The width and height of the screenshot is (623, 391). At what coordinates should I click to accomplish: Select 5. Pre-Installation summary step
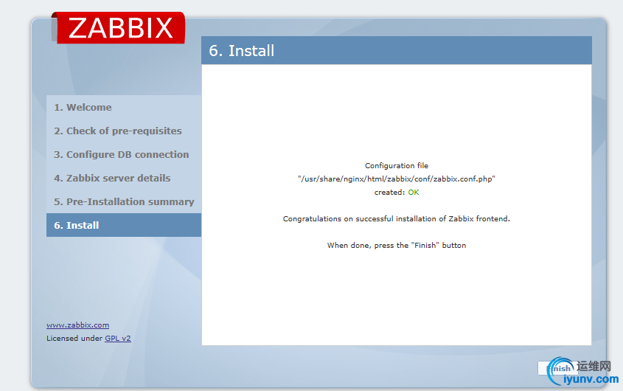pos(124,201)
